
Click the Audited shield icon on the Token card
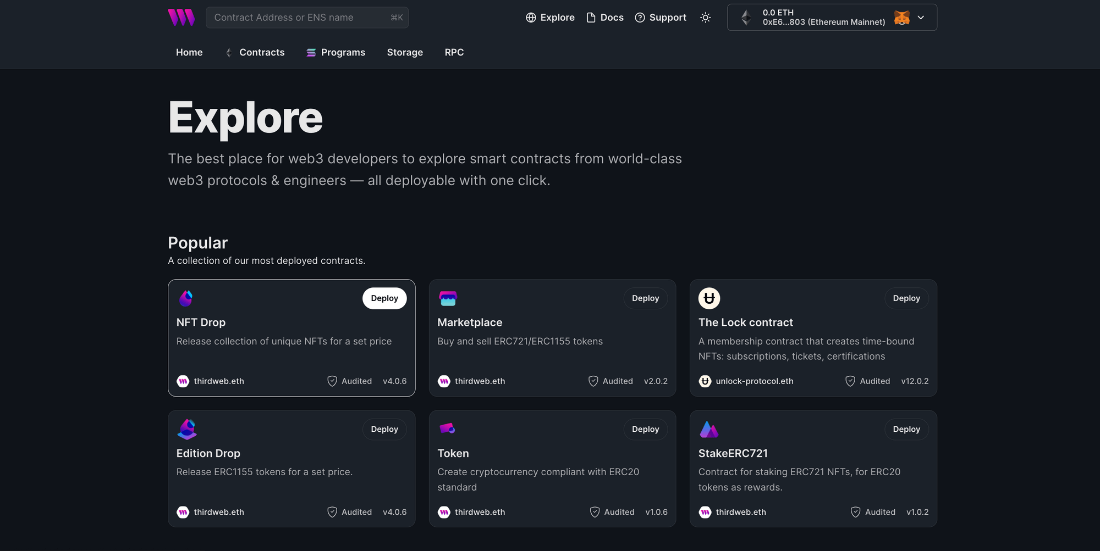594,511
